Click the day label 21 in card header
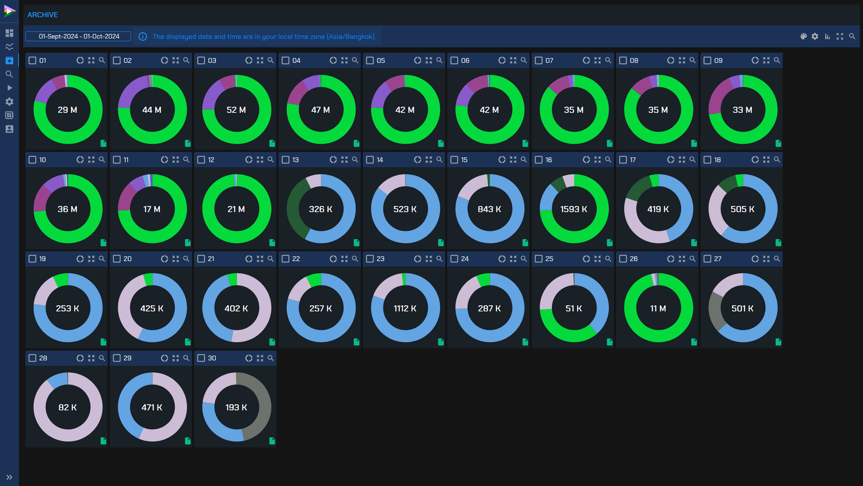Image resolution: width=863 pixels, height=486 pixels. point(211,259)
